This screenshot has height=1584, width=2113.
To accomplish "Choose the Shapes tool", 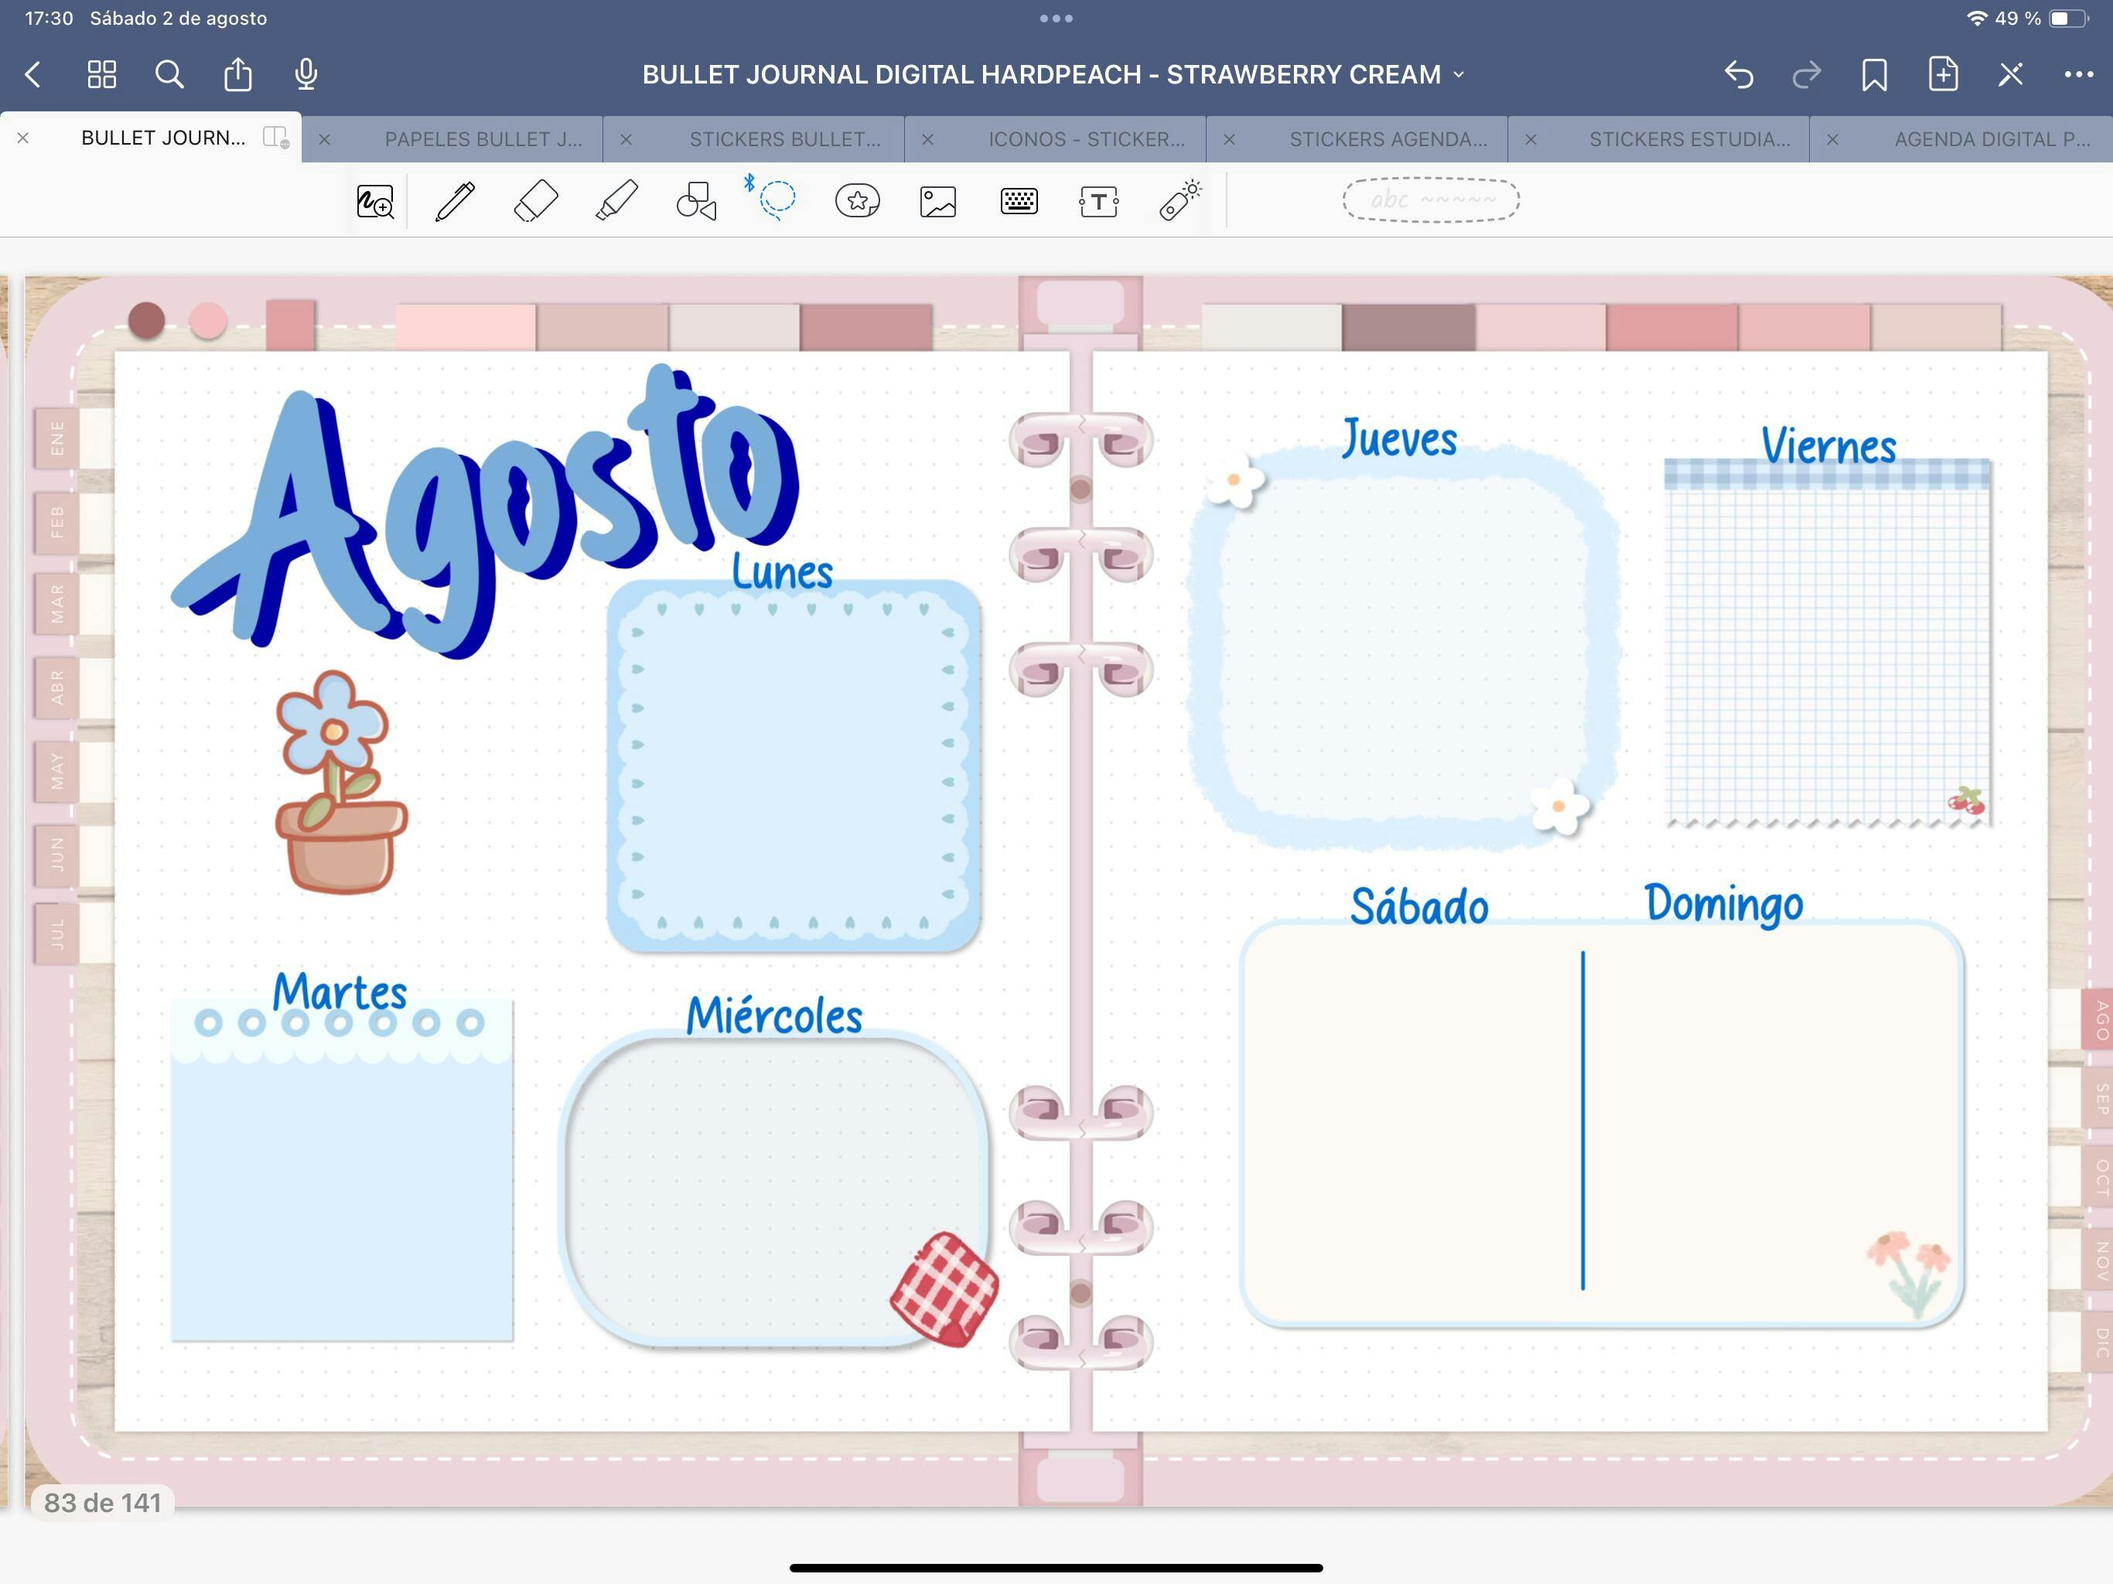I will 696,202.
